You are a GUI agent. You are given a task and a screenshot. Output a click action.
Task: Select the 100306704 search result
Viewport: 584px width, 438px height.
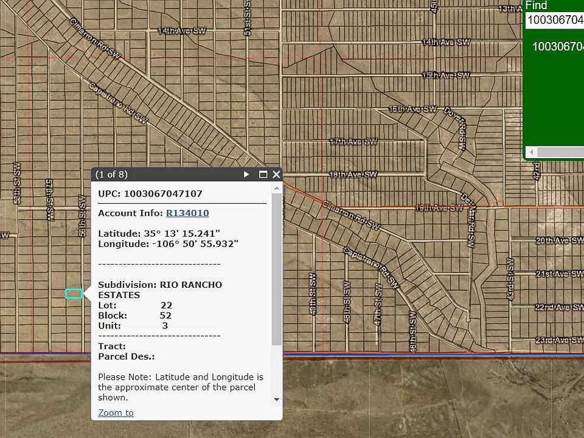click(557, 47)
